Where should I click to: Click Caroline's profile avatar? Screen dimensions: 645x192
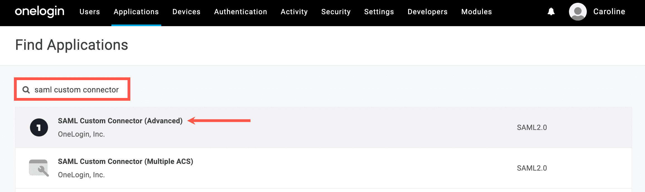coord(578,12)
